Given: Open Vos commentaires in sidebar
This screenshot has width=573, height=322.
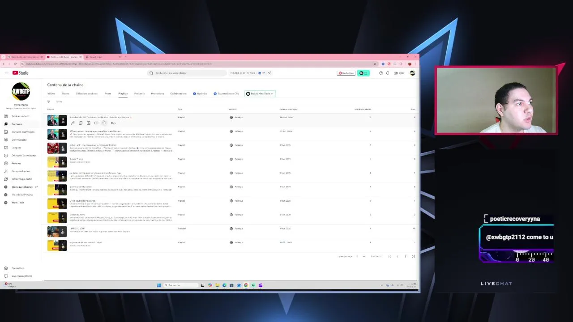Looking at the screenshot, I should 21,276.
